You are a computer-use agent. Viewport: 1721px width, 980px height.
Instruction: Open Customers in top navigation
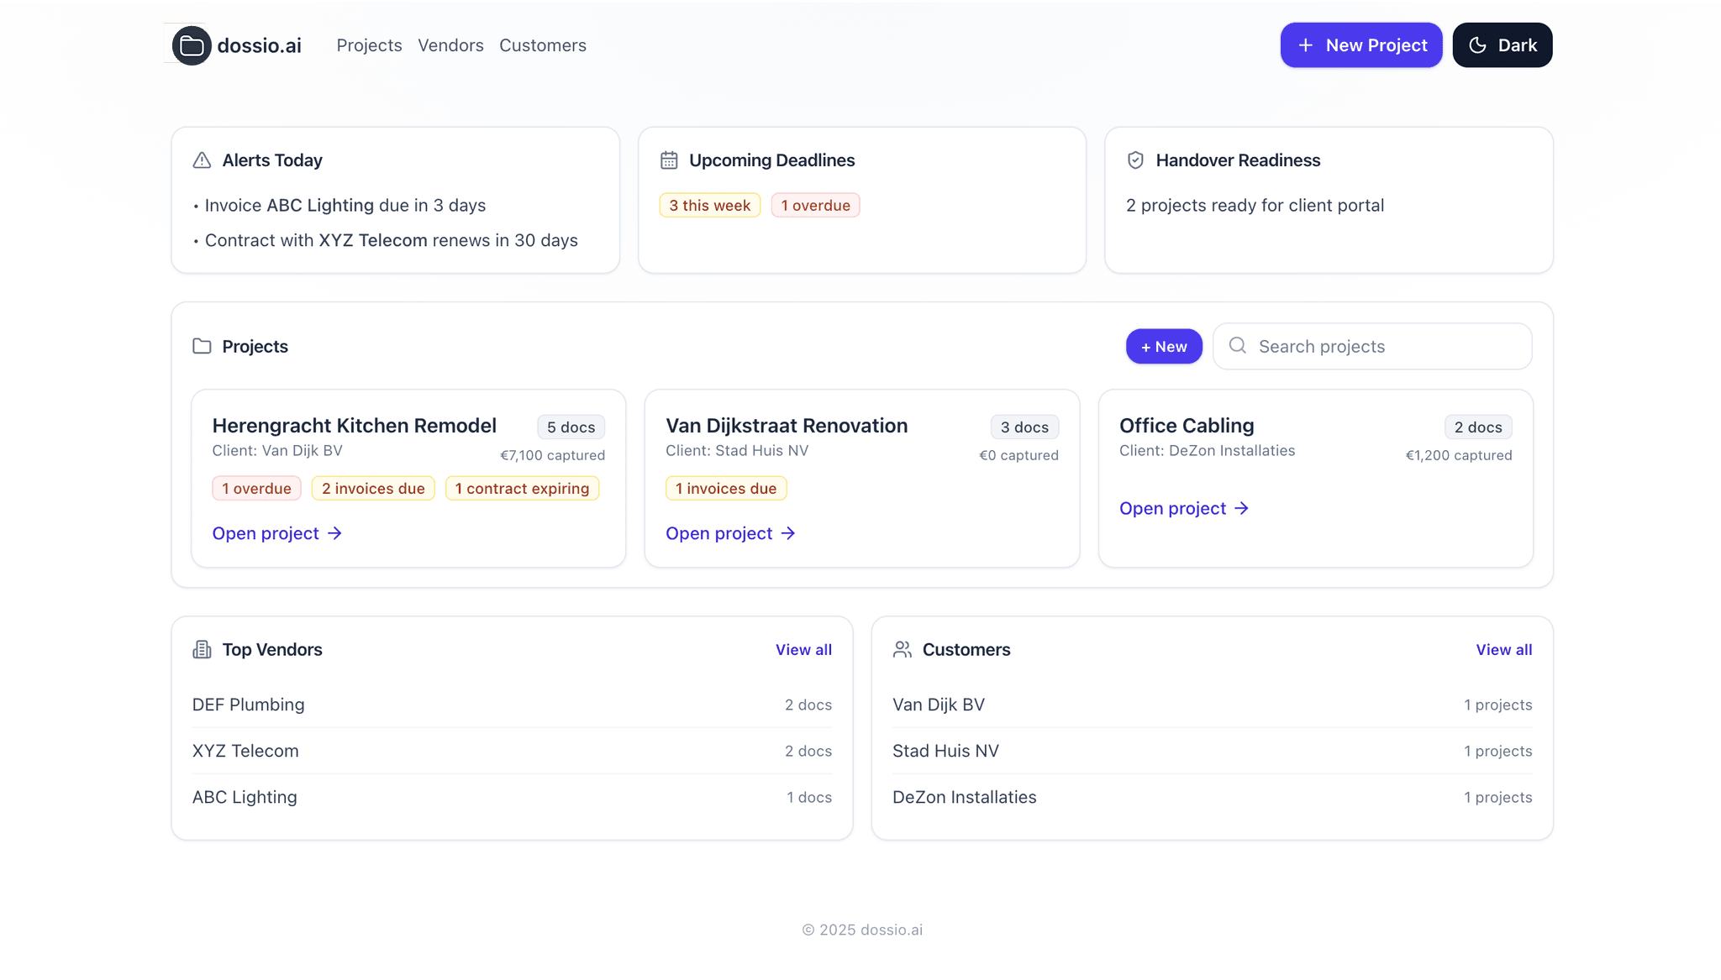pos(542,45)
